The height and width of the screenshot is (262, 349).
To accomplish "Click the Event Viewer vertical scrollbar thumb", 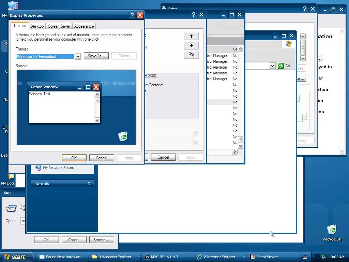I will coord(240,140).
